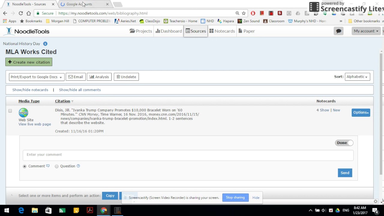
Task: Open the chat speech bubble icon
Action: 338,31
